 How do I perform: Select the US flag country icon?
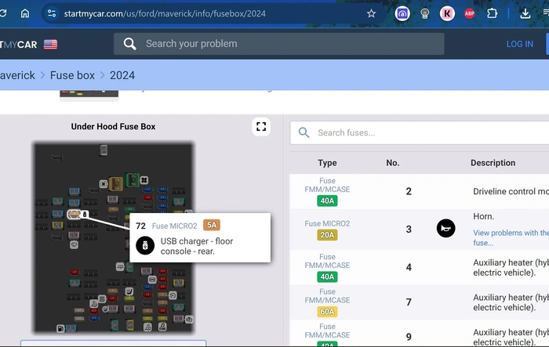click(x=50, y=45)
